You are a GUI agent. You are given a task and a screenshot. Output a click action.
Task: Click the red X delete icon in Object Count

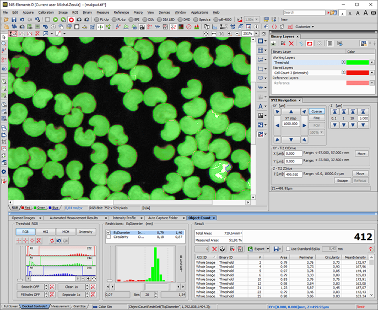[214, 249]
